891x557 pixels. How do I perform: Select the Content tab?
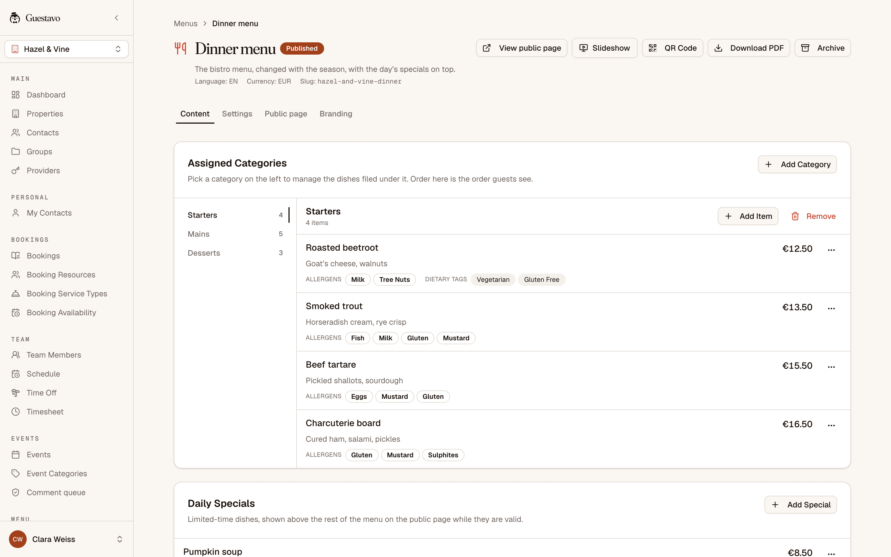(195, 114)
